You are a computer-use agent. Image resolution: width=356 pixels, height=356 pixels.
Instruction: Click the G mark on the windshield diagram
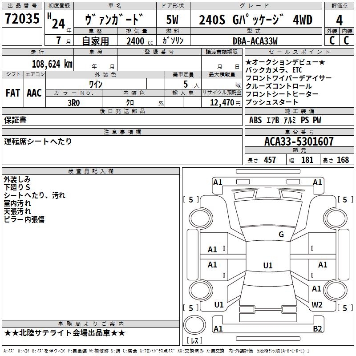point(281,235)
